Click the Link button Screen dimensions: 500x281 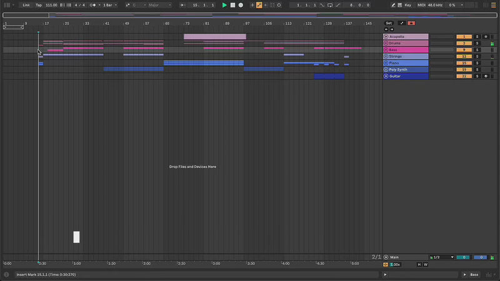coord(26,5)
